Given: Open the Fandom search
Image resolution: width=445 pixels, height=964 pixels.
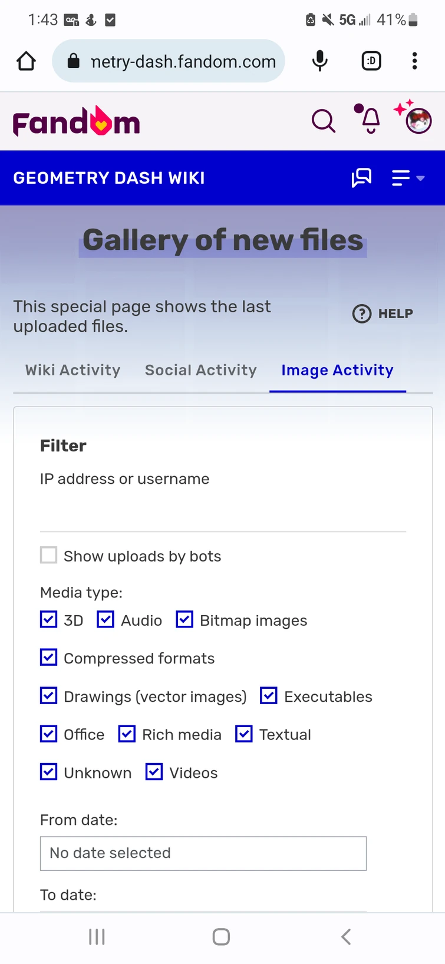Looking at the screenshot, I should tap(323, 120).
